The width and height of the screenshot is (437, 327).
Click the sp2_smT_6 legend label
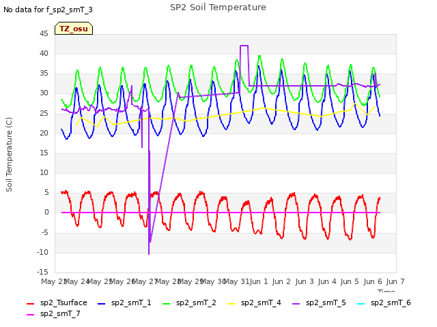[x=391, y=302]
